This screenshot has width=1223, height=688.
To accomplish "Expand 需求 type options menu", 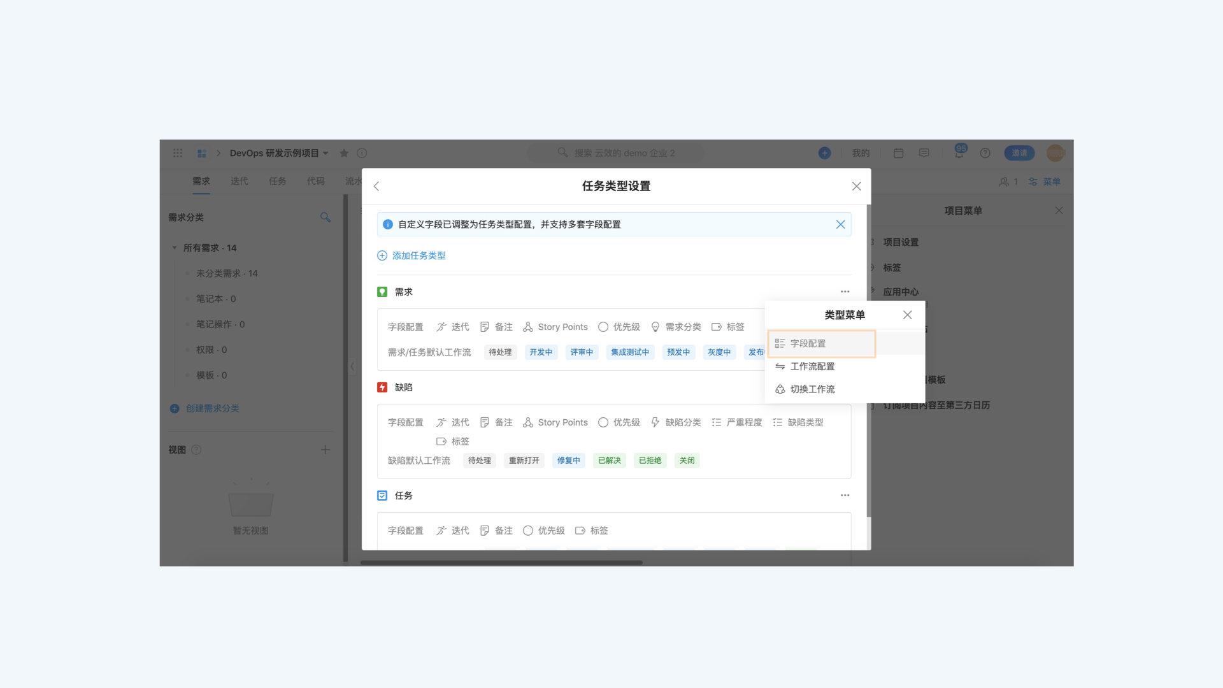I will click(x=845, y=292).
